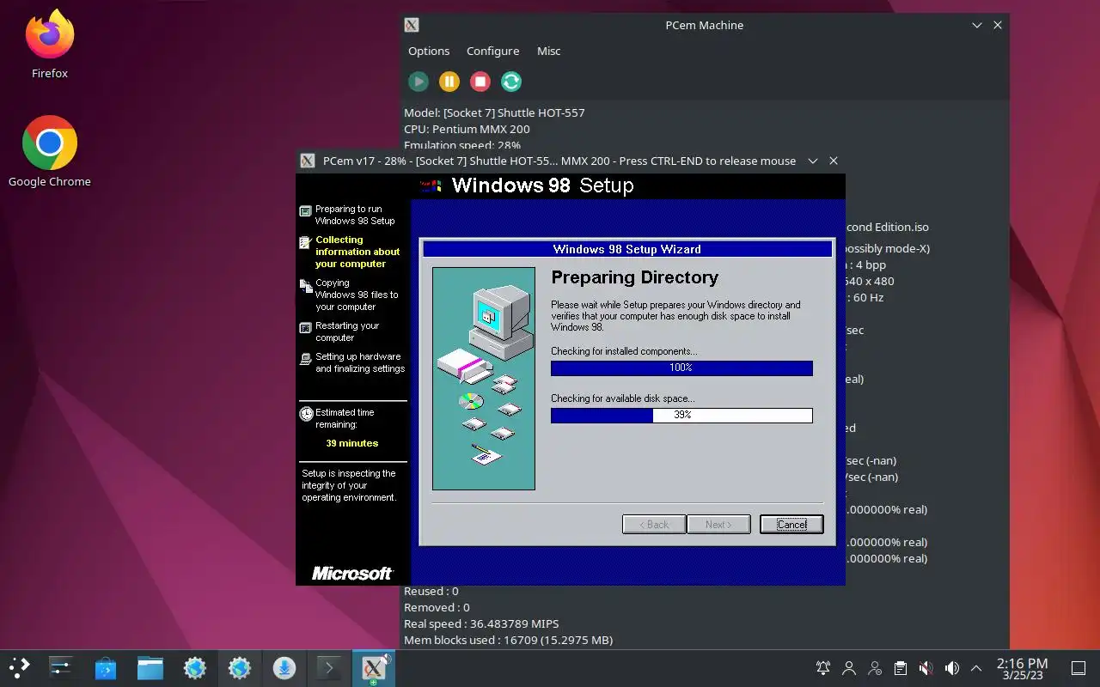Screen dimensions: 1100x687
Task: Open the notifications bell in system tray
Action: 823,668
